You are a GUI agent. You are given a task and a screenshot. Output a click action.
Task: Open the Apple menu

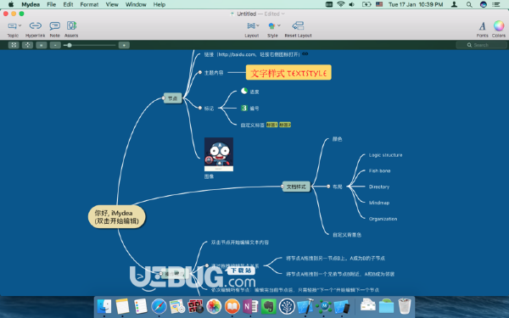coord(11,4)
